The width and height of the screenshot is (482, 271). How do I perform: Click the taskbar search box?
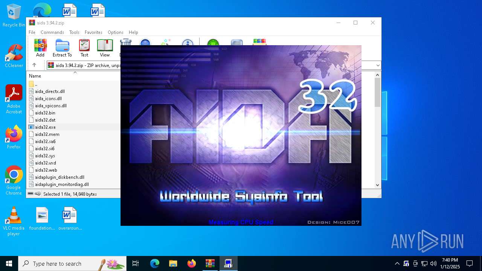tap(72, 263)
